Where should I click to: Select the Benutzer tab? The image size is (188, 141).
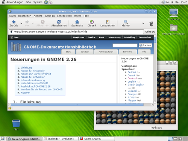coord(85,52)
